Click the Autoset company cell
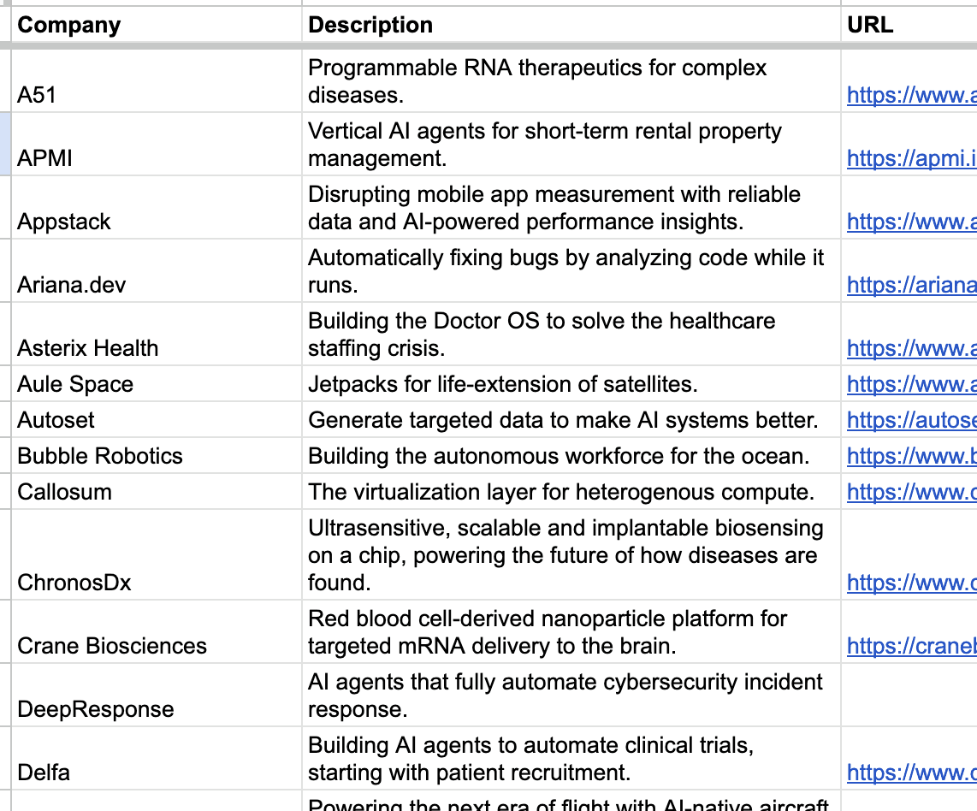This screenshot has width=977, height=811. pos(157,420)
